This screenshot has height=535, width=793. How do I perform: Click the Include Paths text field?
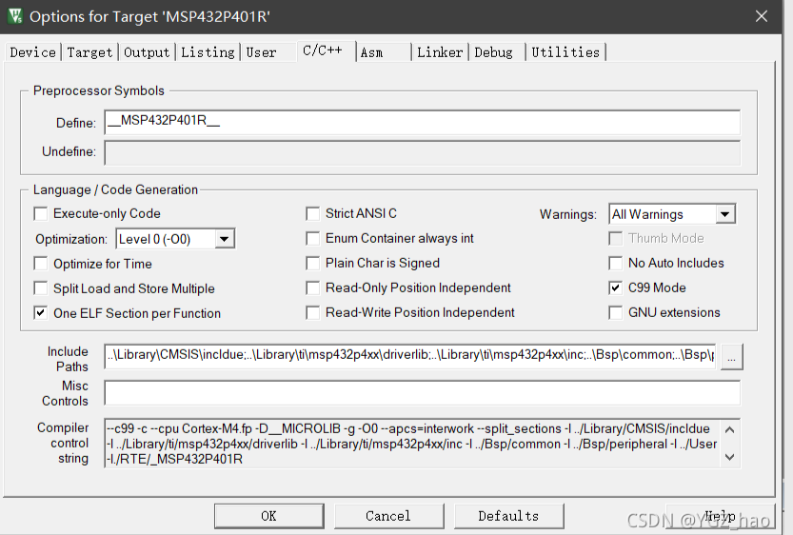tap(409, 355)
